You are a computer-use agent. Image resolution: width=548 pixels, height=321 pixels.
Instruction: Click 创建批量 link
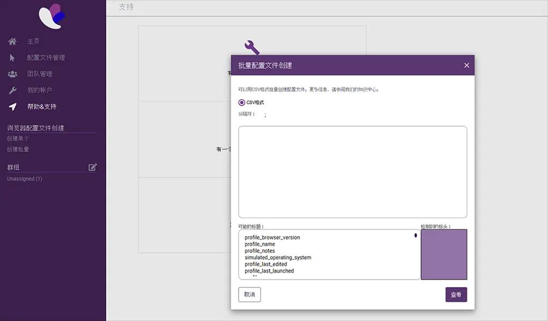pos(18,149)
